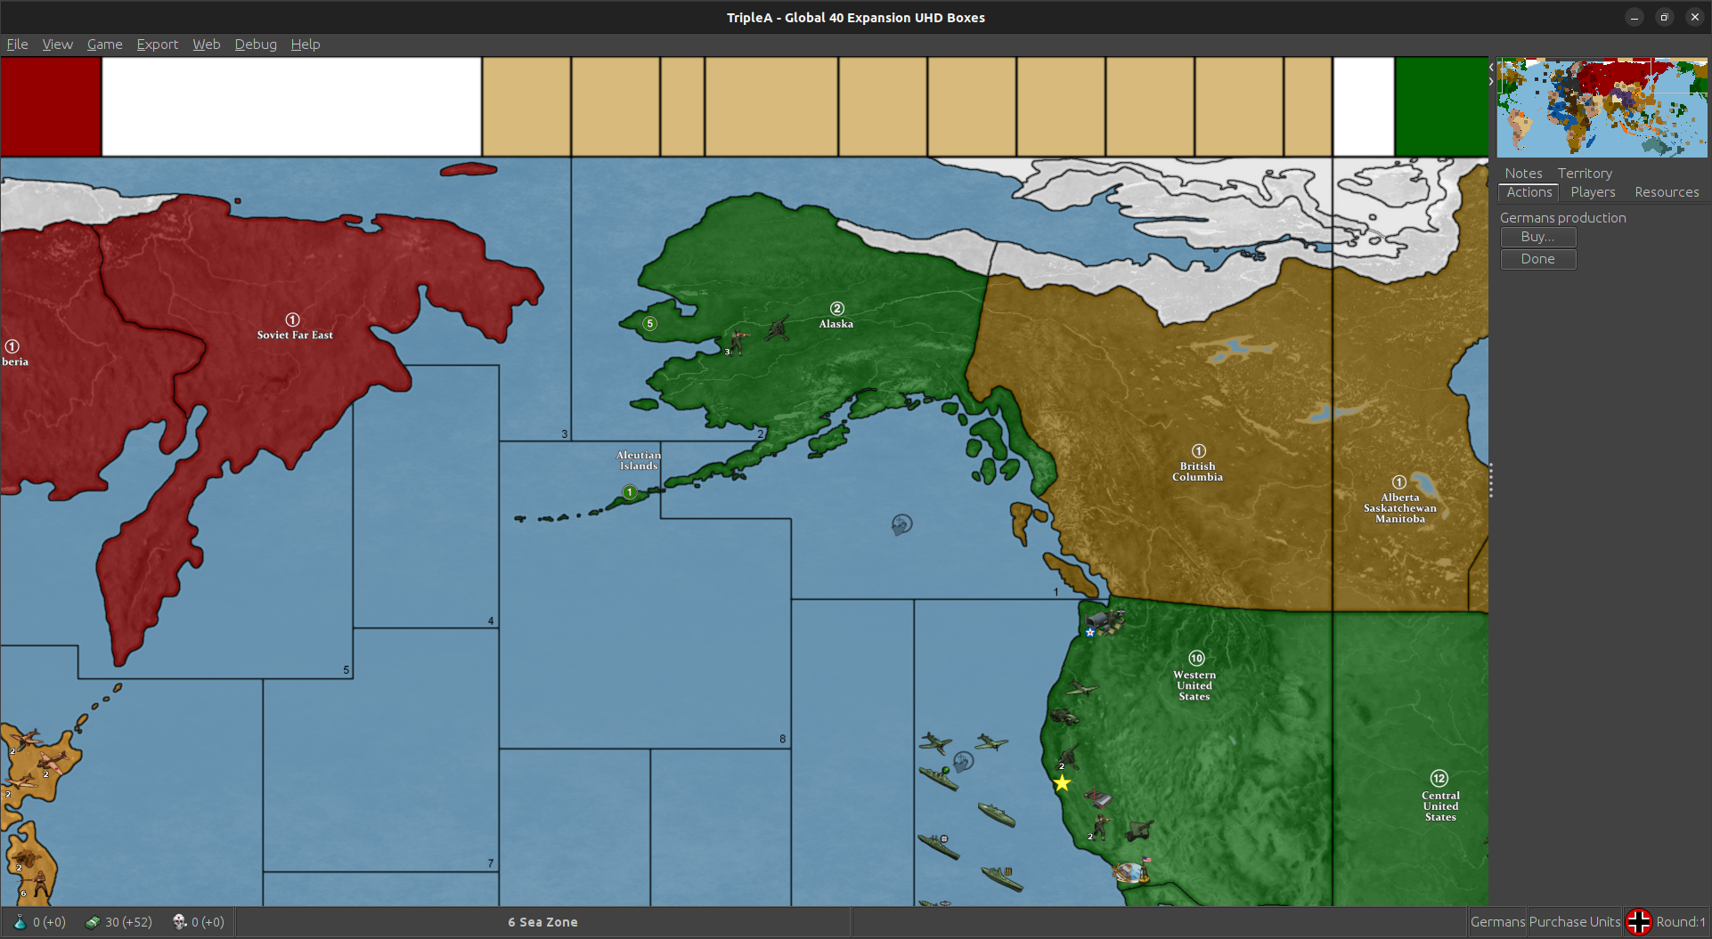Select the factory building in Western United States
The width and height of the screenshot is (1712, 939).
point(1097,797)
